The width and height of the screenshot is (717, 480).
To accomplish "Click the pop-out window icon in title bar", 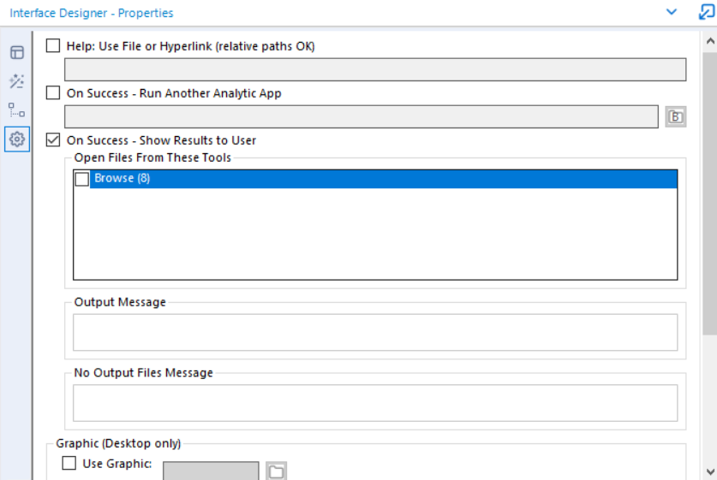I will [x=706, y=13].
